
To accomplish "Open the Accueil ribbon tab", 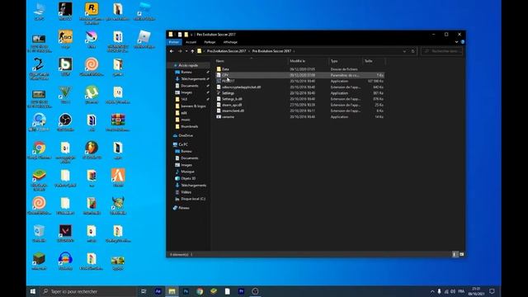I will [x=191, y=42].
